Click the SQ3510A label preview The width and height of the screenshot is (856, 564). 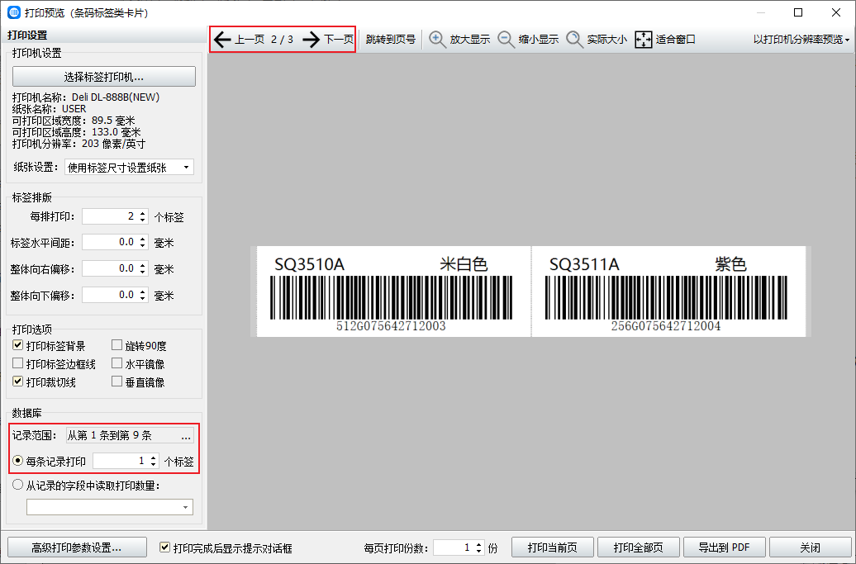(x=393, y=291)
